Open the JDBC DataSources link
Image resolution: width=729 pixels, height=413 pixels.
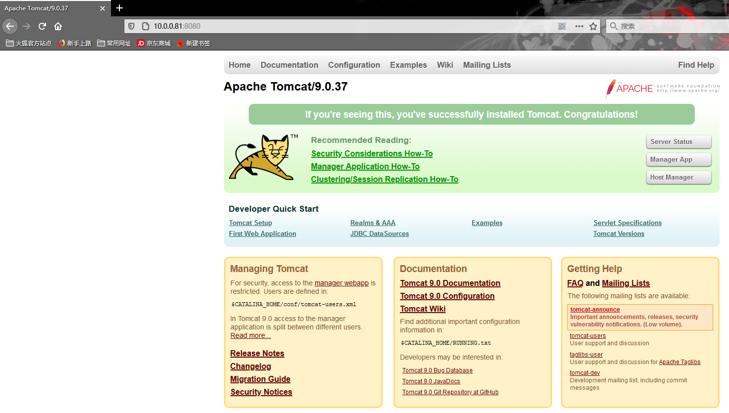[380, 233]
